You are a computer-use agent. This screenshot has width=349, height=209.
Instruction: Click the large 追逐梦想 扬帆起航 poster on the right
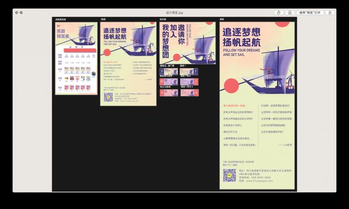[x=257, y=105]
